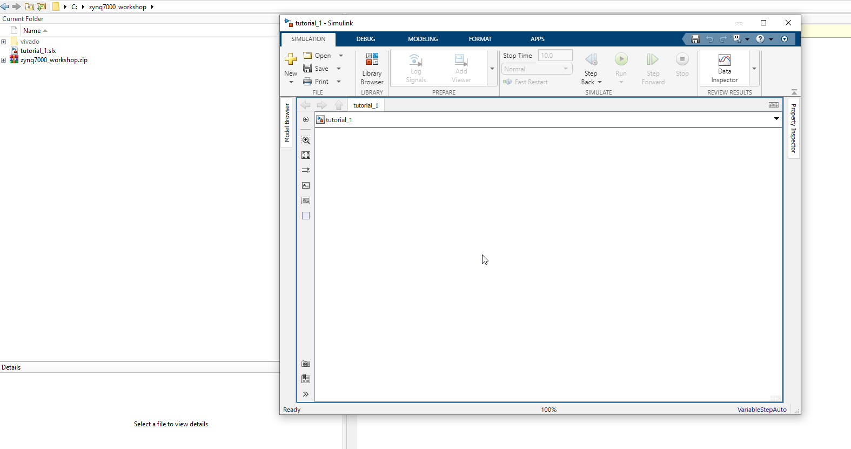
Task: Click the favorites icon in quick access toolbar
Action: (737, 39)
